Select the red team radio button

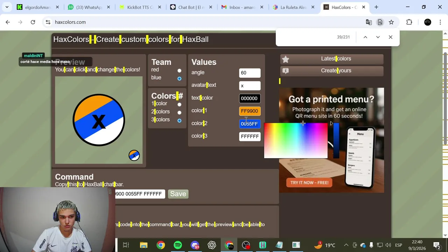point(179,71)
